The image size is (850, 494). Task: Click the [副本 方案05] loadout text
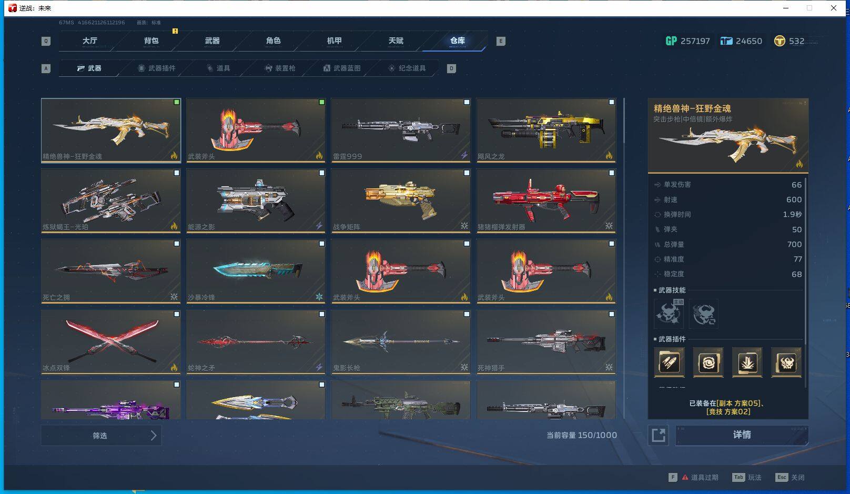point(738,403)
